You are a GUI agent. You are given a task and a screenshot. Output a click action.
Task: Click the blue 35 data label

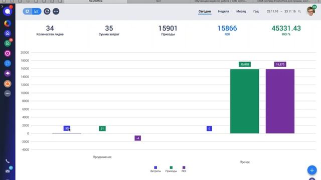(67, 128)
